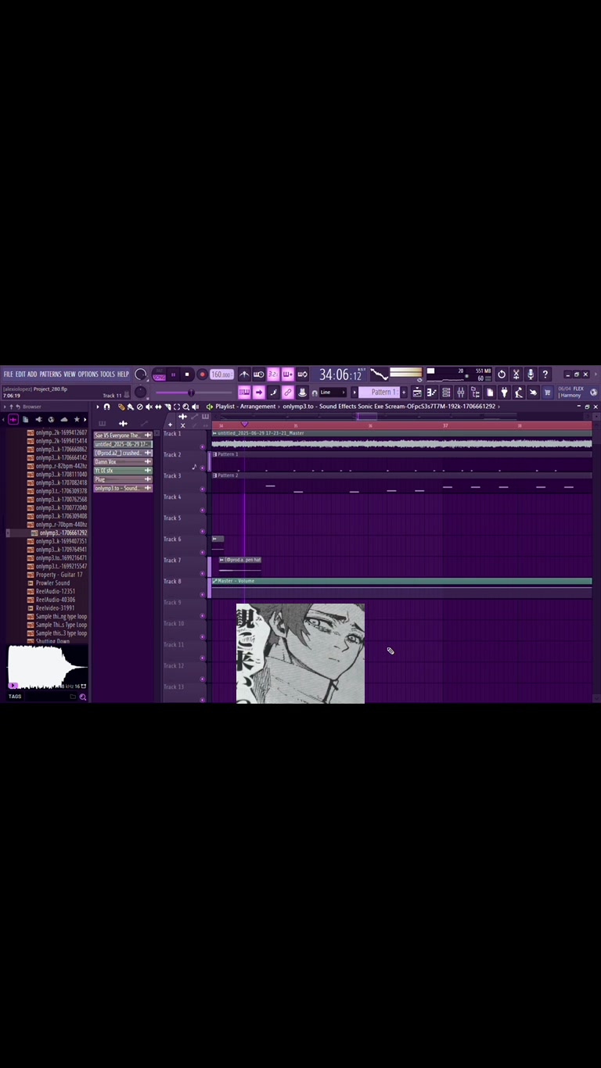Click the microphone audio recording icon
The height and width of the screenshot is (1068, 601).
coord(531,375)
